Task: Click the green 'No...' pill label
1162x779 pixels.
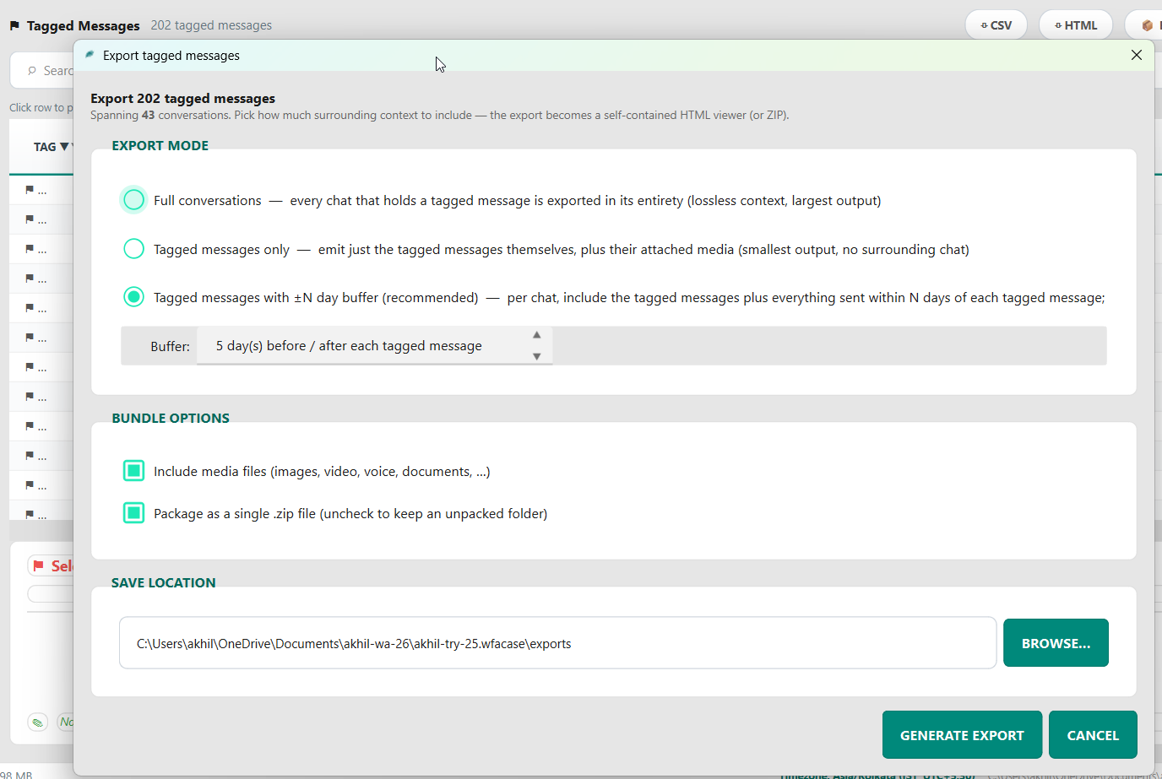Action: (66, 722)
